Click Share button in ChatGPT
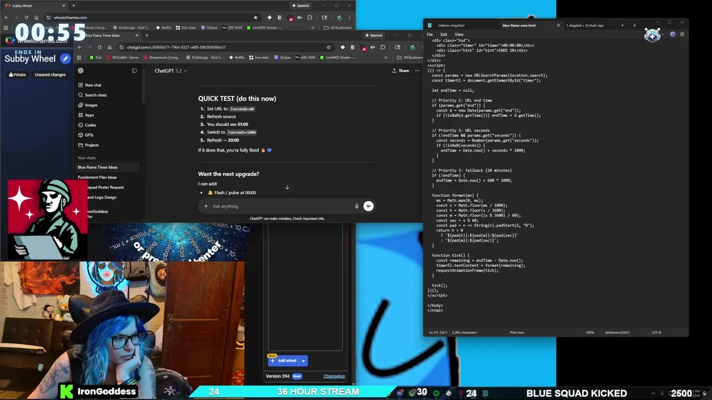The height and width of the screenshot is (400, 712). [x=400, y=71]
